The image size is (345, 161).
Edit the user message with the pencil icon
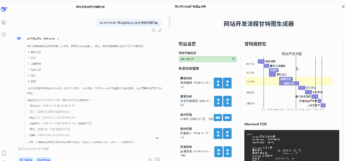click(x=160, y=30)
